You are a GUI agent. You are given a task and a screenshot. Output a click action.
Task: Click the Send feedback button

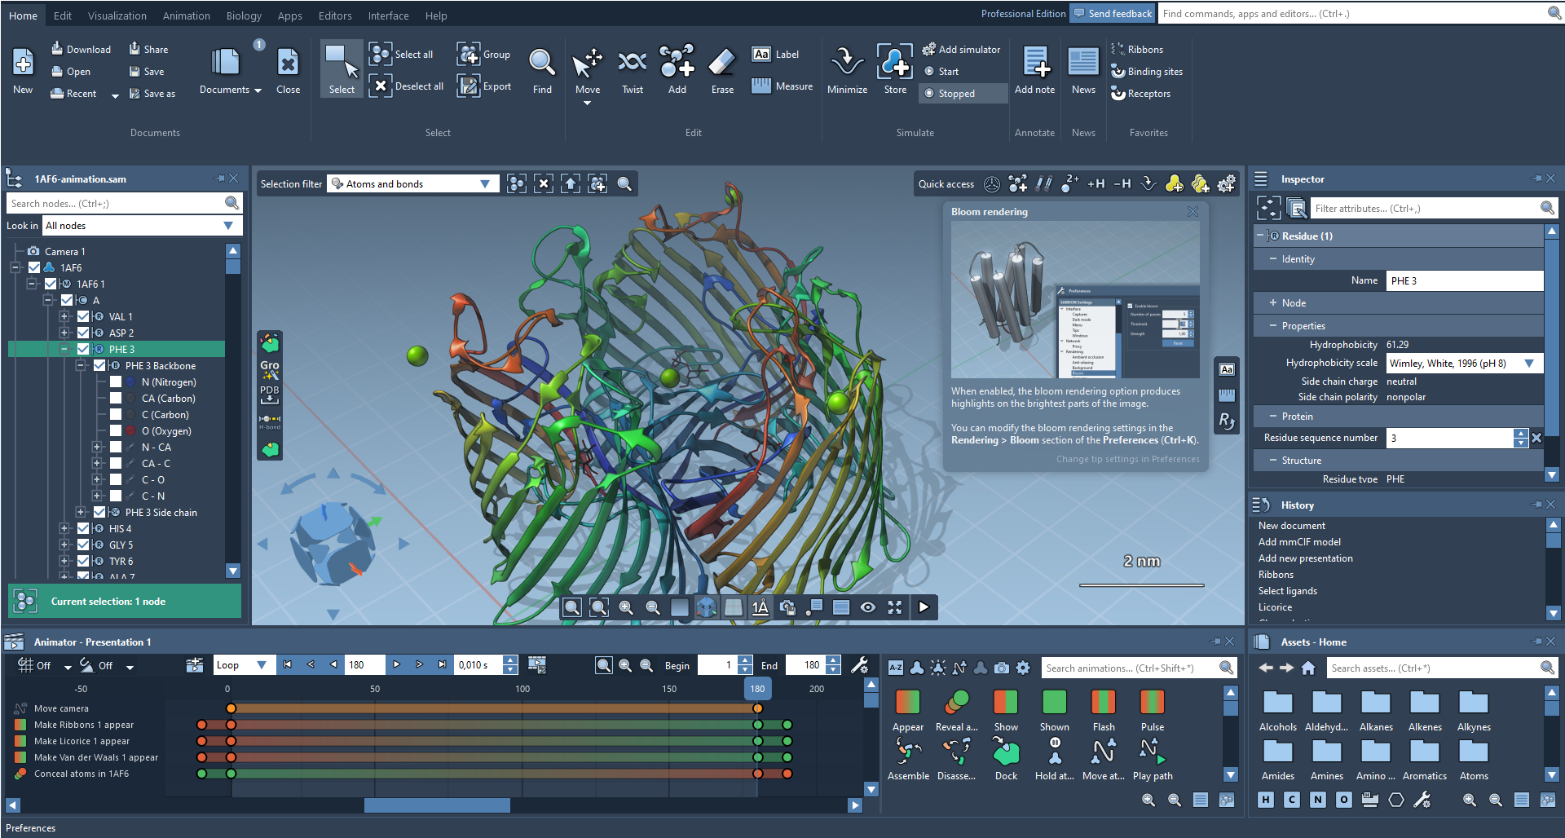1112,14
